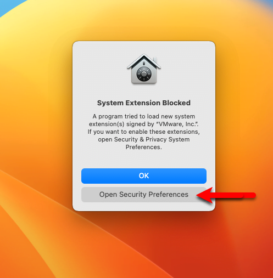The height and width of the screenshot is (278, 273).
Task: Click the word "Preferences." ending the message
Action: [x=144, y=147]
